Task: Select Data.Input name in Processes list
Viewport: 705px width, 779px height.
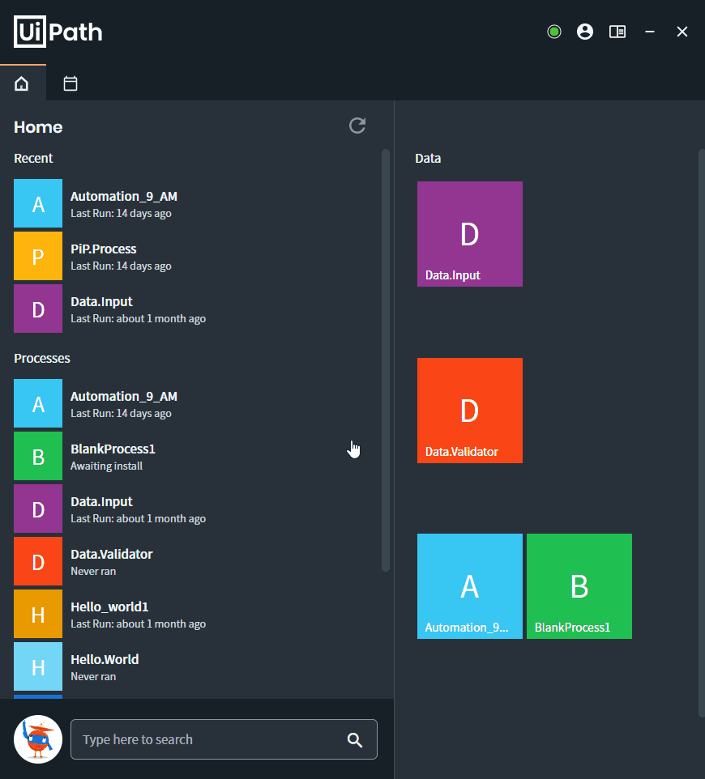Action: pyautogui.click(x=101, y=502)
